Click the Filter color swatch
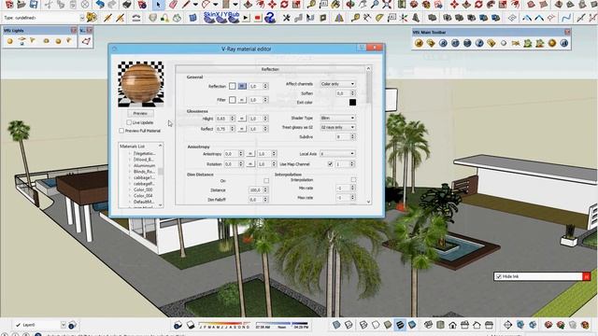This screenshot has width=598, height=336. pyautogui.click(x=233, y=100)
